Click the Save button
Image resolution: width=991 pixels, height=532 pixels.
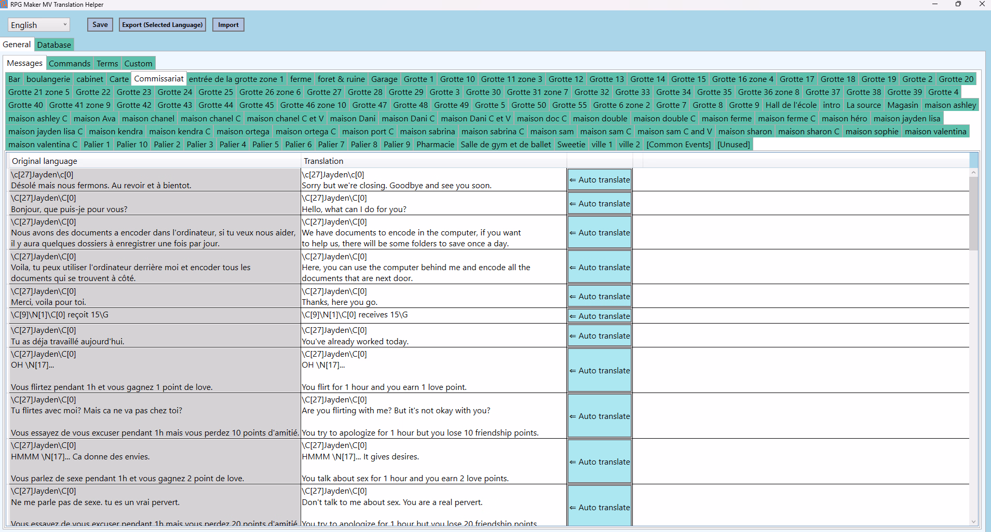click(x=100, y=25)
